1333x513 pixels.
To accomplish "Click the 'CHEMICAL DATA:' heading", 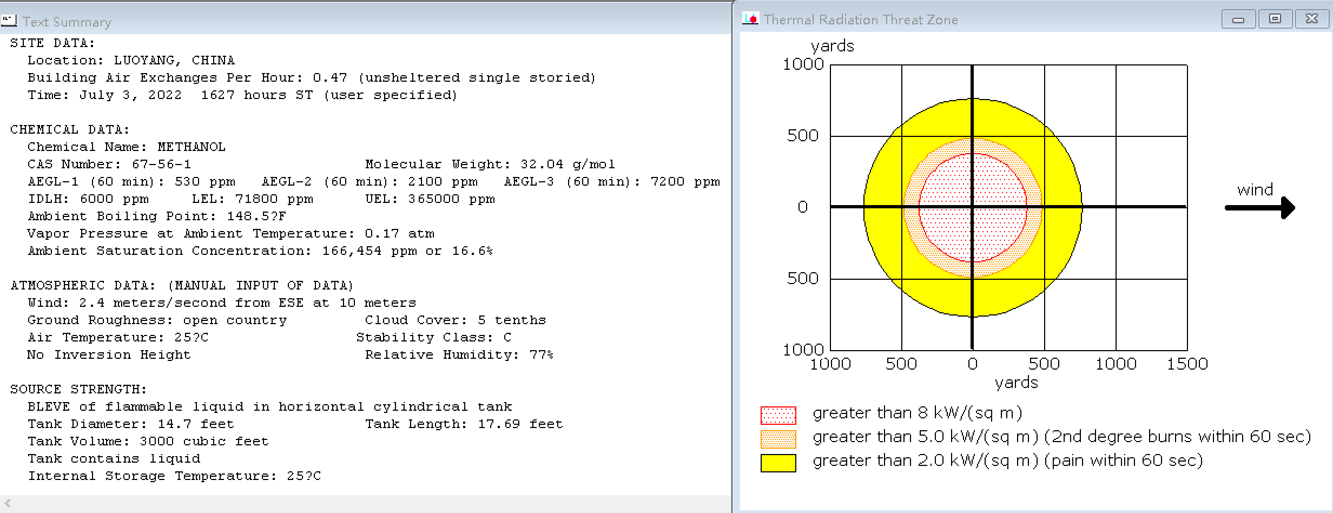I will 70,129.
